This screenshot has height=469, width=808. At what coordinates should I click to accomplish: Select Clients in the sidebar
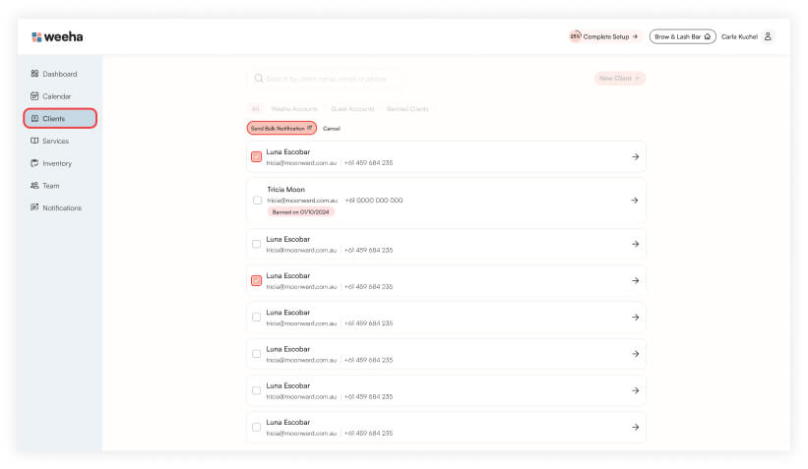(x=60, y=118)
